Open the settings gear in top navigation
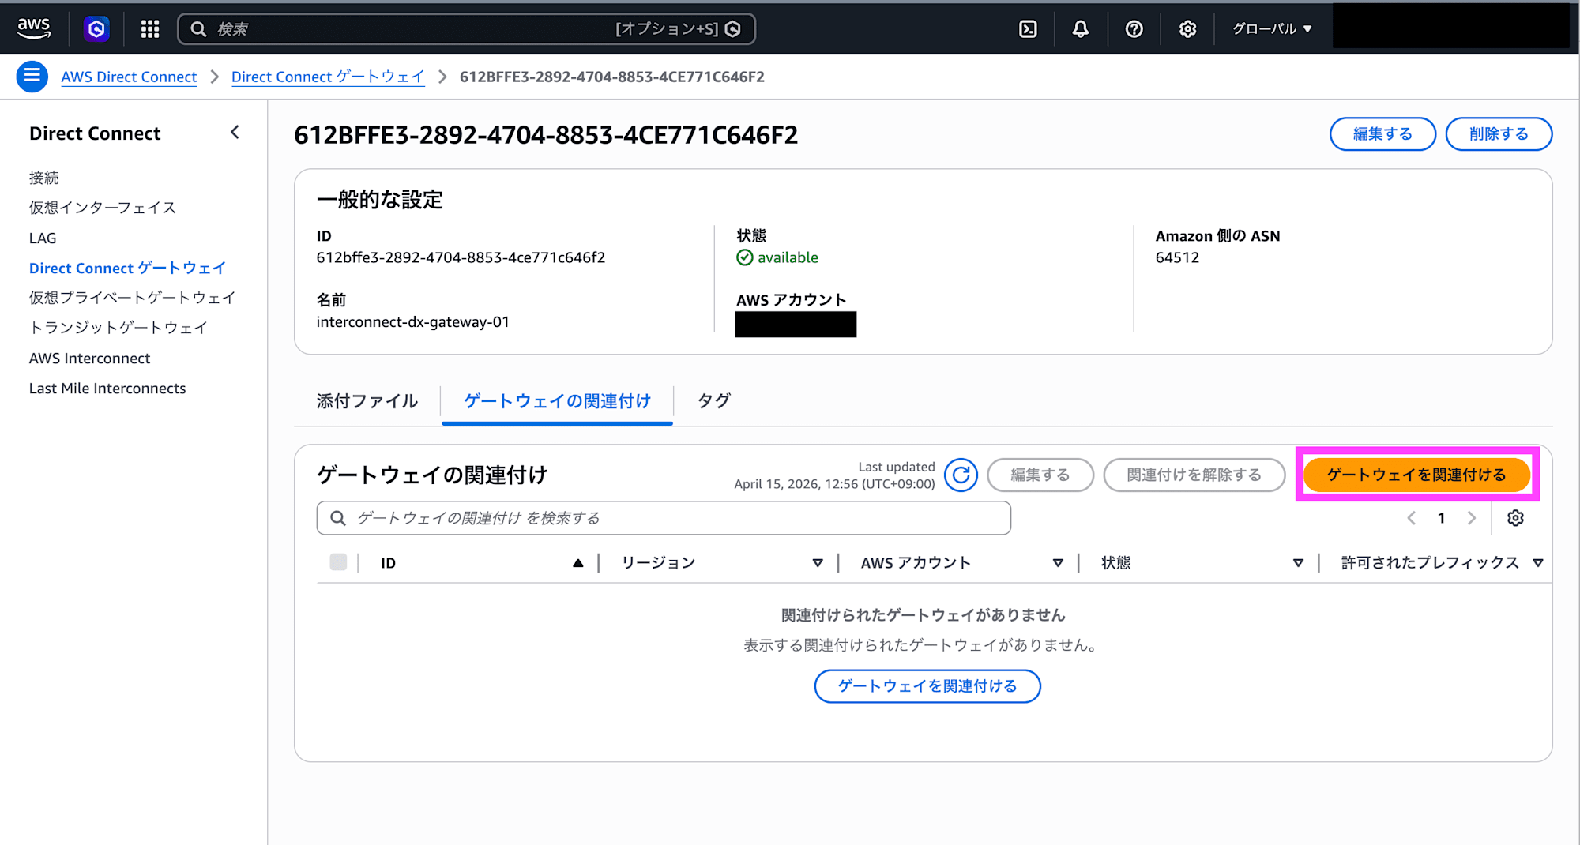Image resolution: width=1580 pixels, height=845 pixels. click(1187, 28)
